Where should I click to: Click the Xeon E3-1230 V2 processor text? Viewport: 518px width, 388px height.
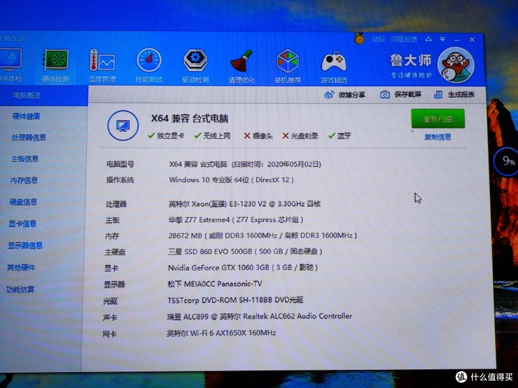tap(245, 204)
